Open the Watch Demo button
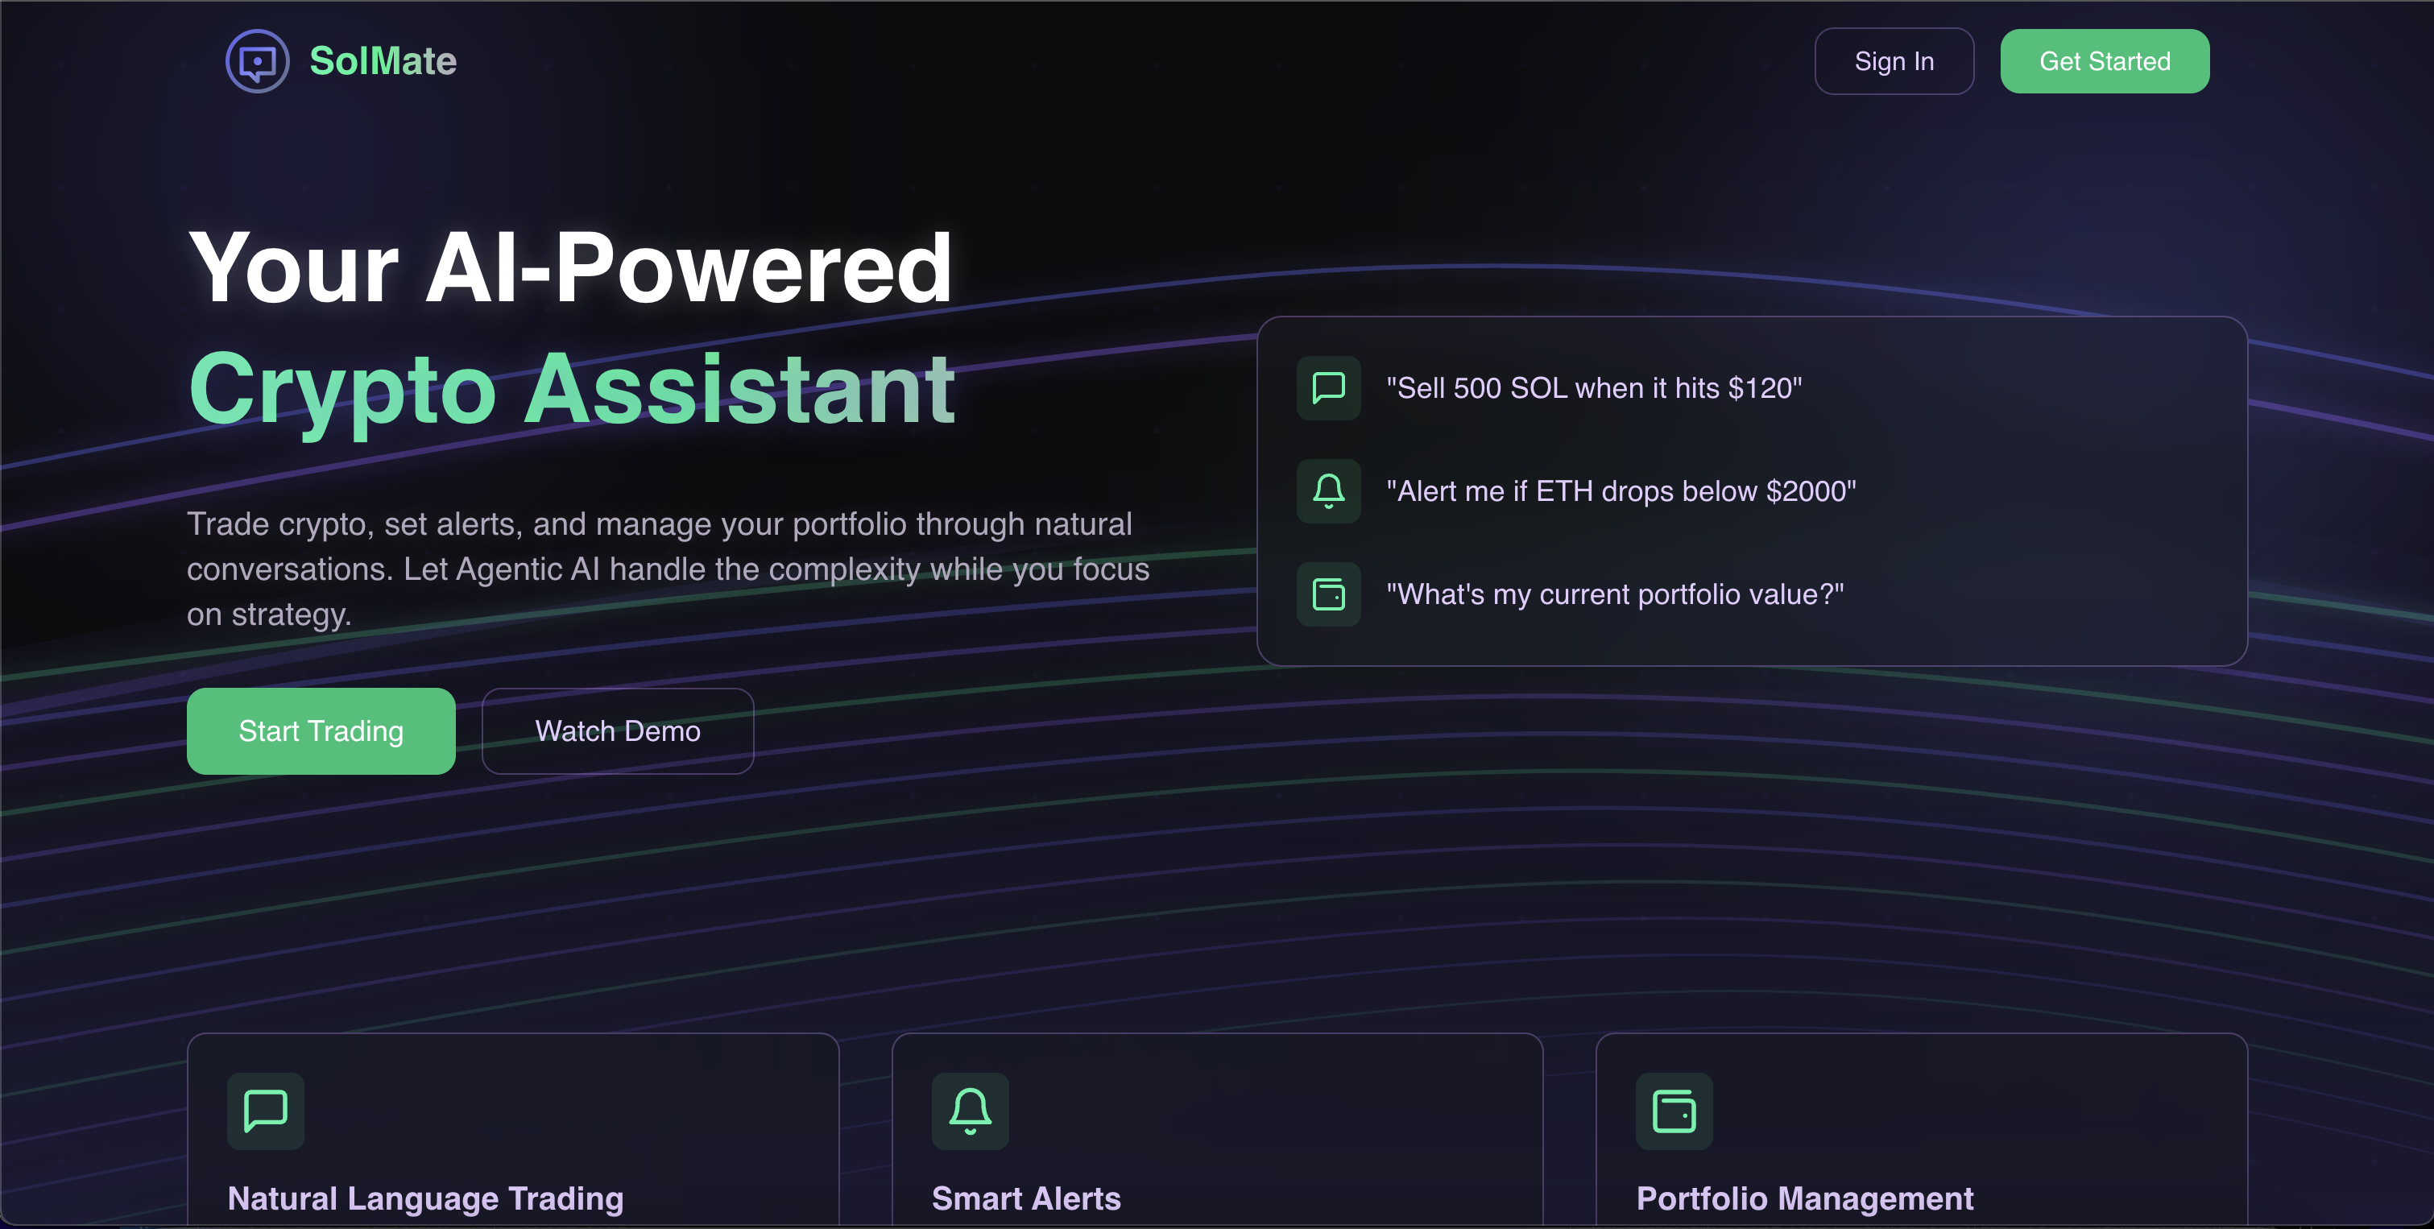The height and width of the screenshot is (1229, 2434). (x=617, y=730)
